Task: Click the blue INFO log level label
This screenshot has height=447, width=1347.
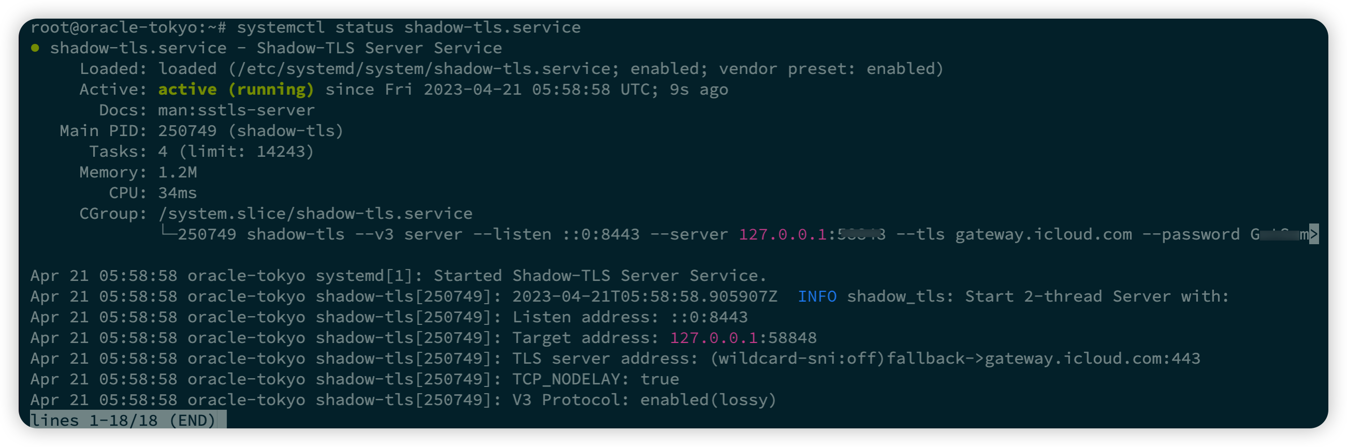Action: [817, 296]
